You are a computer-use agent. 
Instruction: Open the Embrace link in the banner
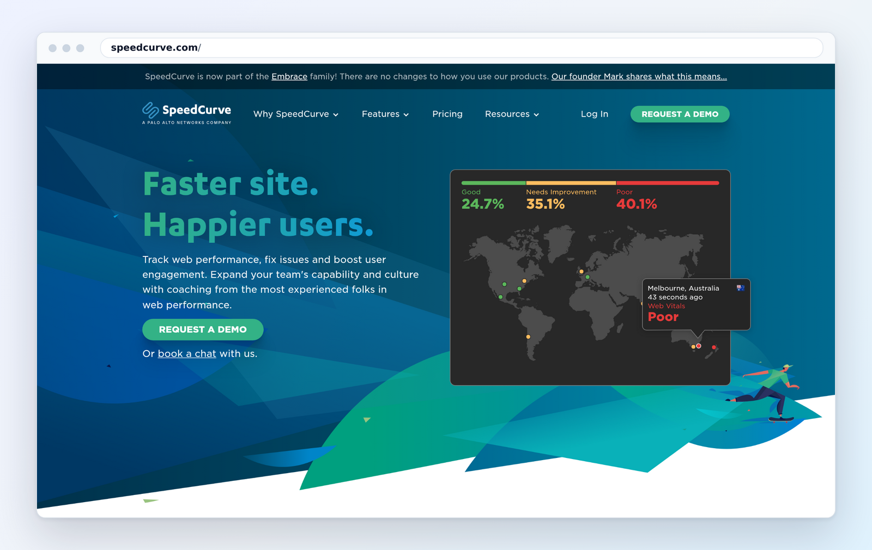[x=289, y=77]
